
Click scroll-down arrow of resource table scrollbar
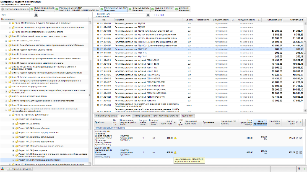(305, 111)
